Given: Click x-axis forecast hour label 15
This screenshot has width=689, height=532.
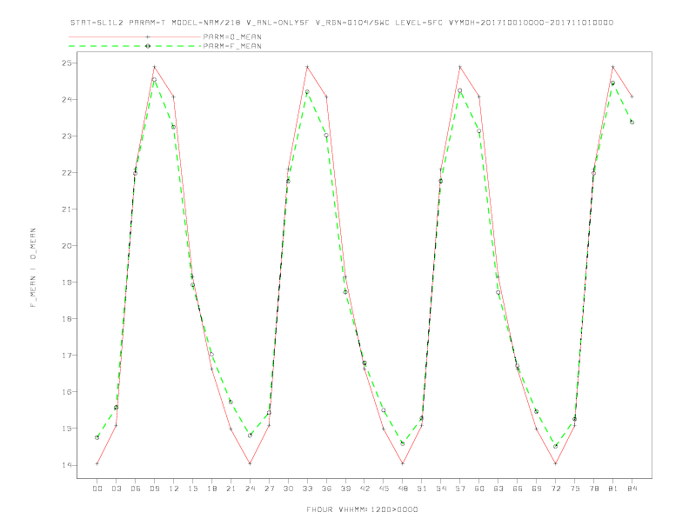Looking at the screenshot, I should [x=192, y=489].
